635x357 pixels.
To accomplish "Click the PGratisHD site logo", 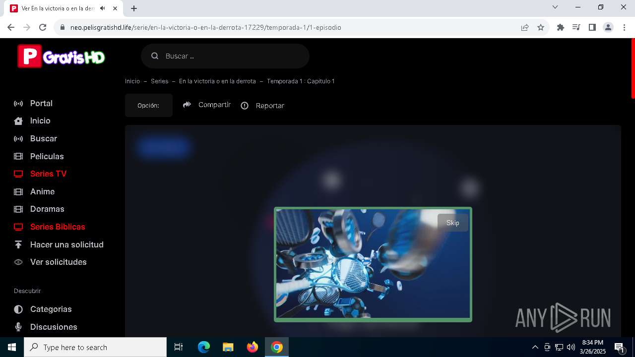I will 62,56.
